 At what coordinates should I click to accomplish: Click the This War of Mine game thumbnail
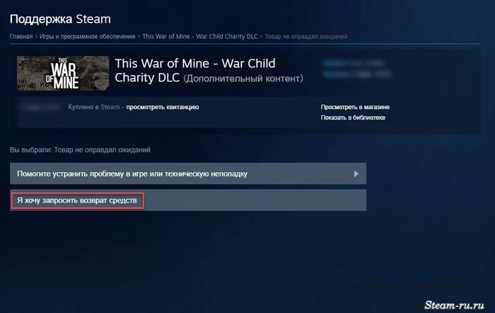coord(63,74)
